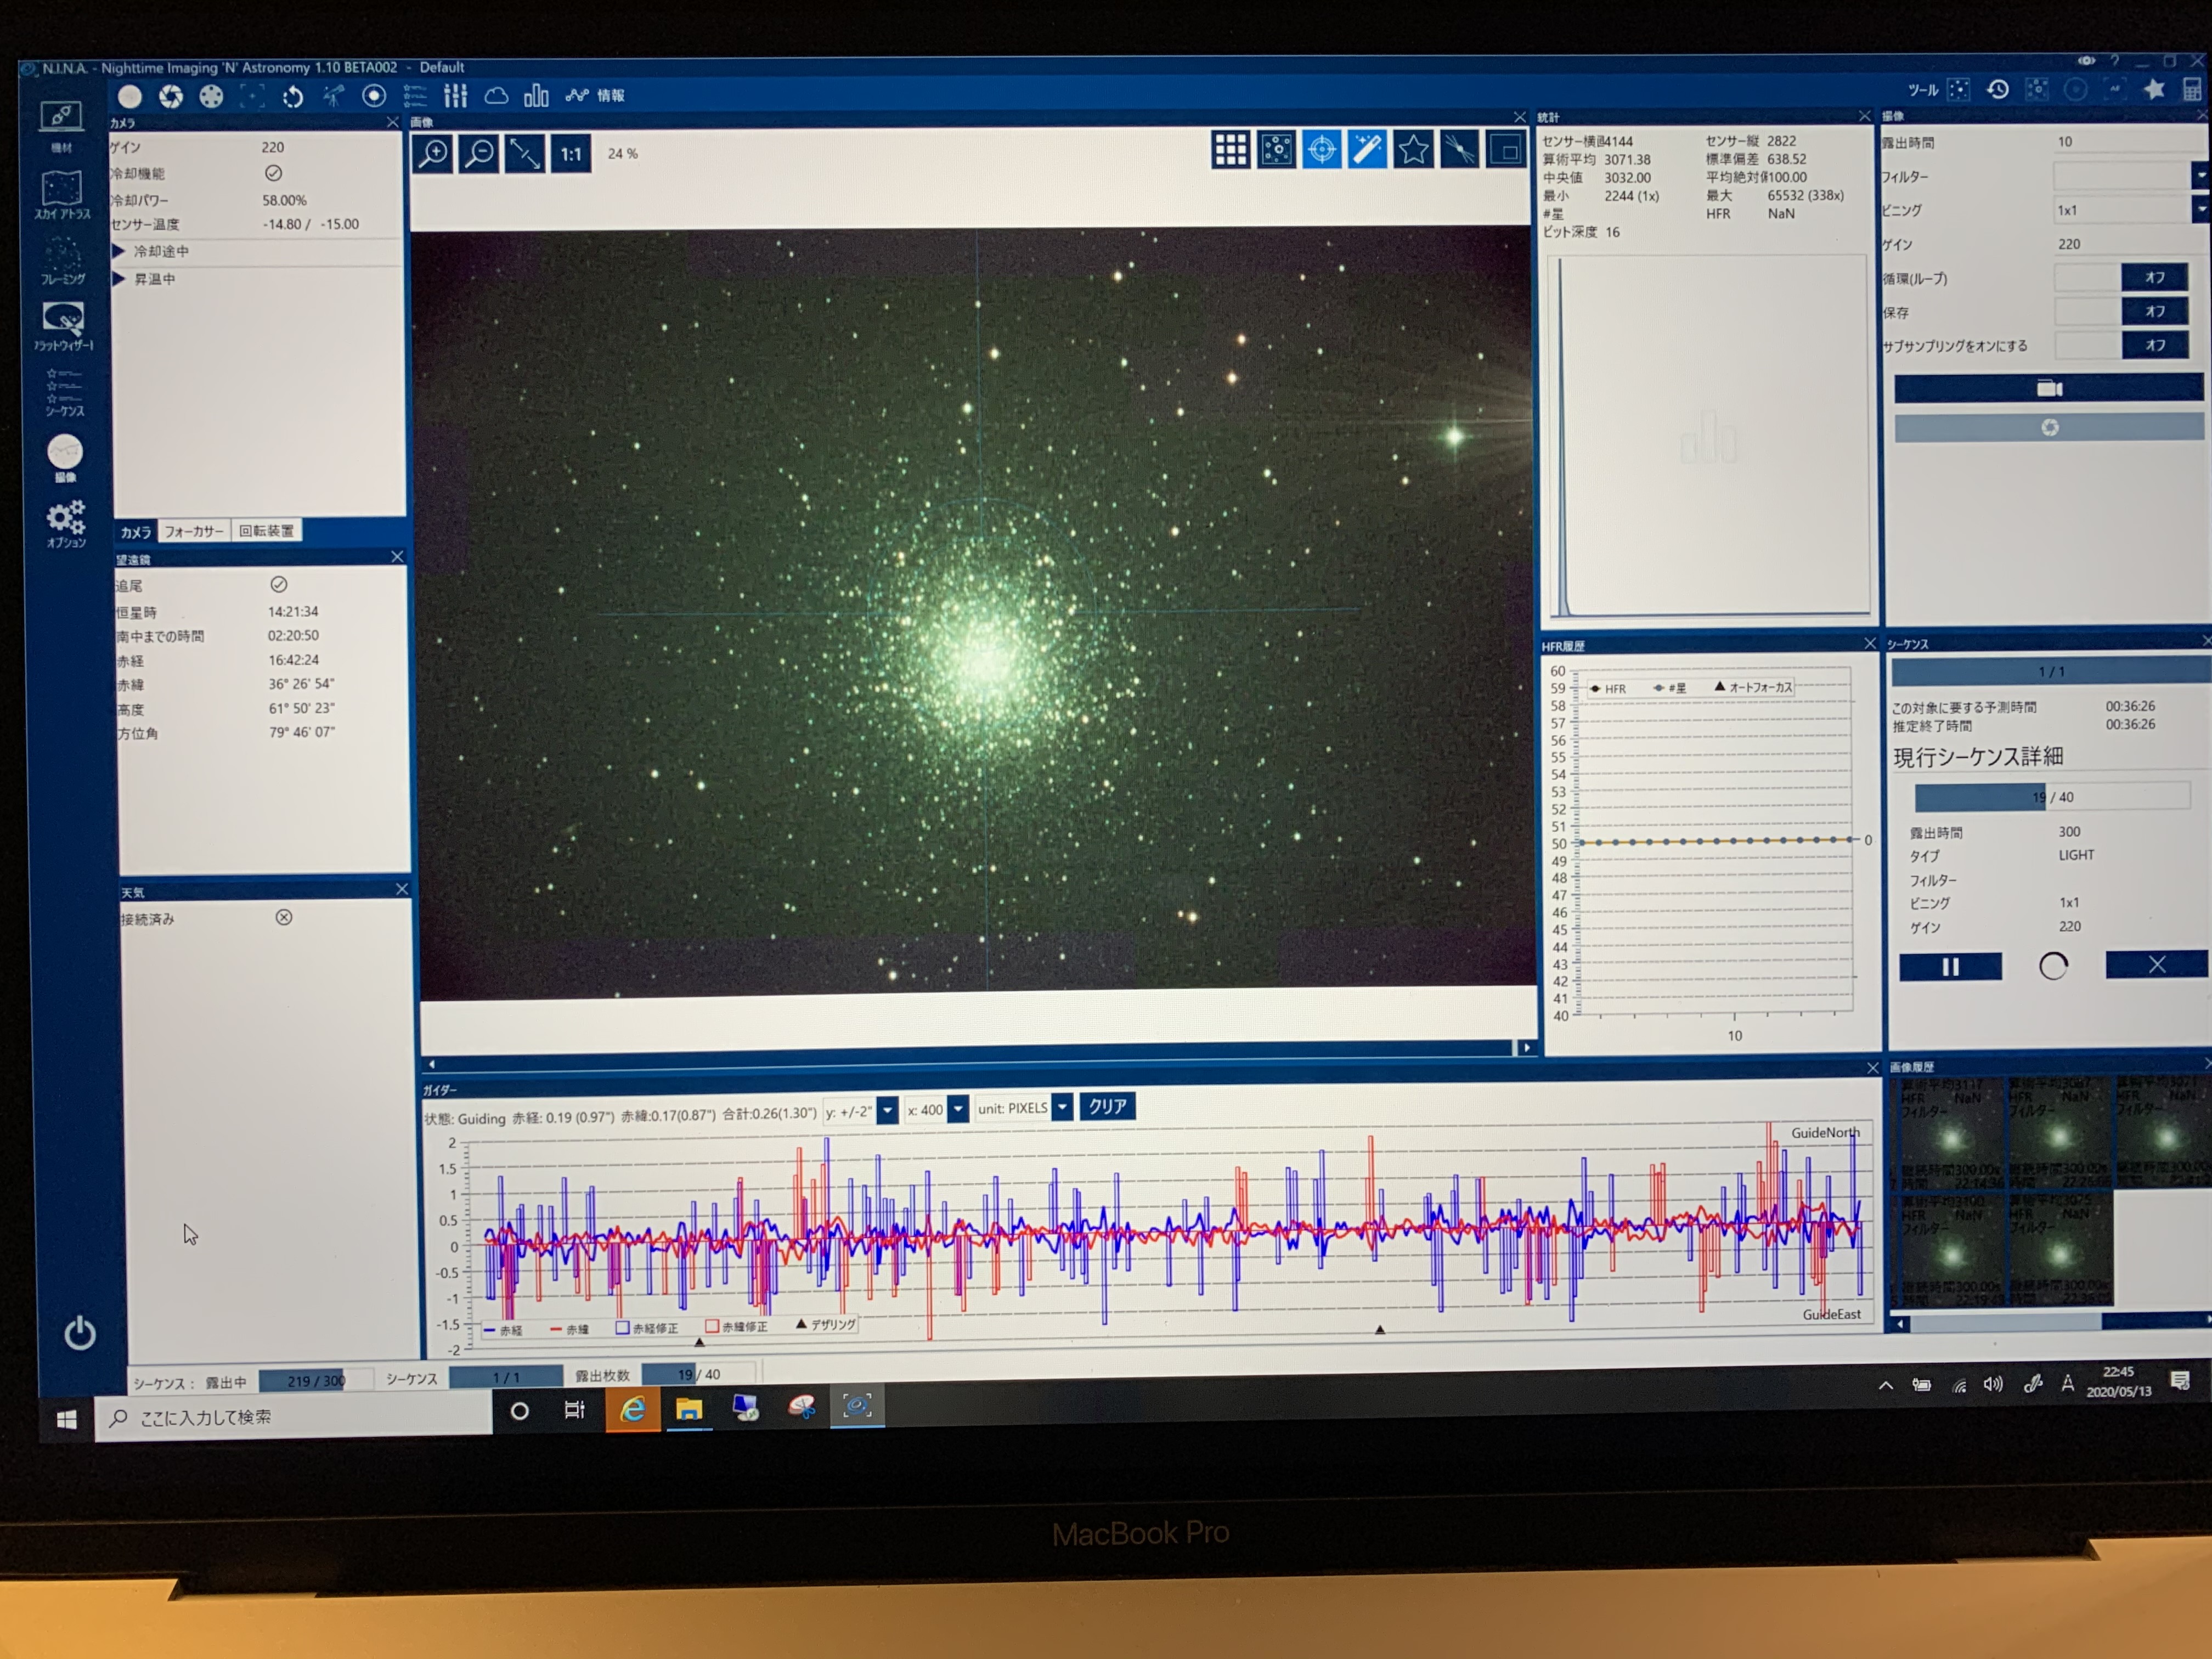Pause the running sequence
This screenshot has height=1659, width=2212.
[x=1950, y=966]
